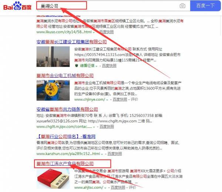Screen dimensions: 222x192
Task: Click the camera image search icon
Action: tap(182, 6)
